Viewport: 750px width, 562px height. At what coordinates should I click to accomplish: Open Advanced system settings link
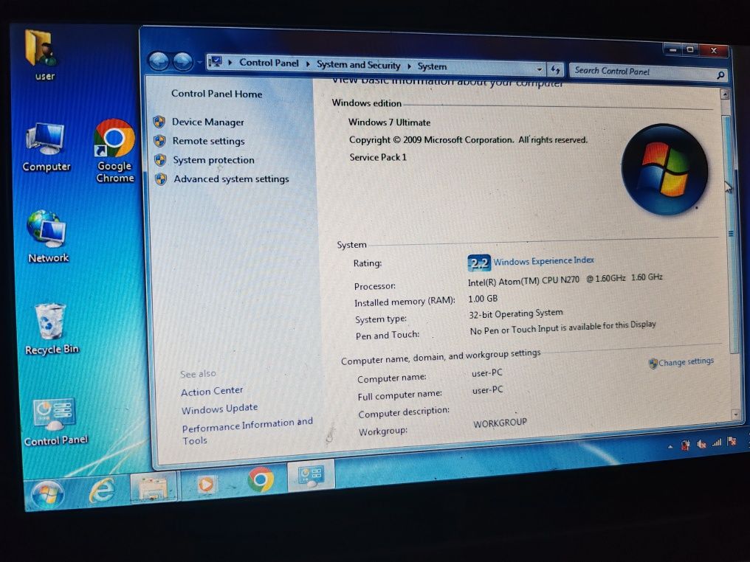(232, 179)
